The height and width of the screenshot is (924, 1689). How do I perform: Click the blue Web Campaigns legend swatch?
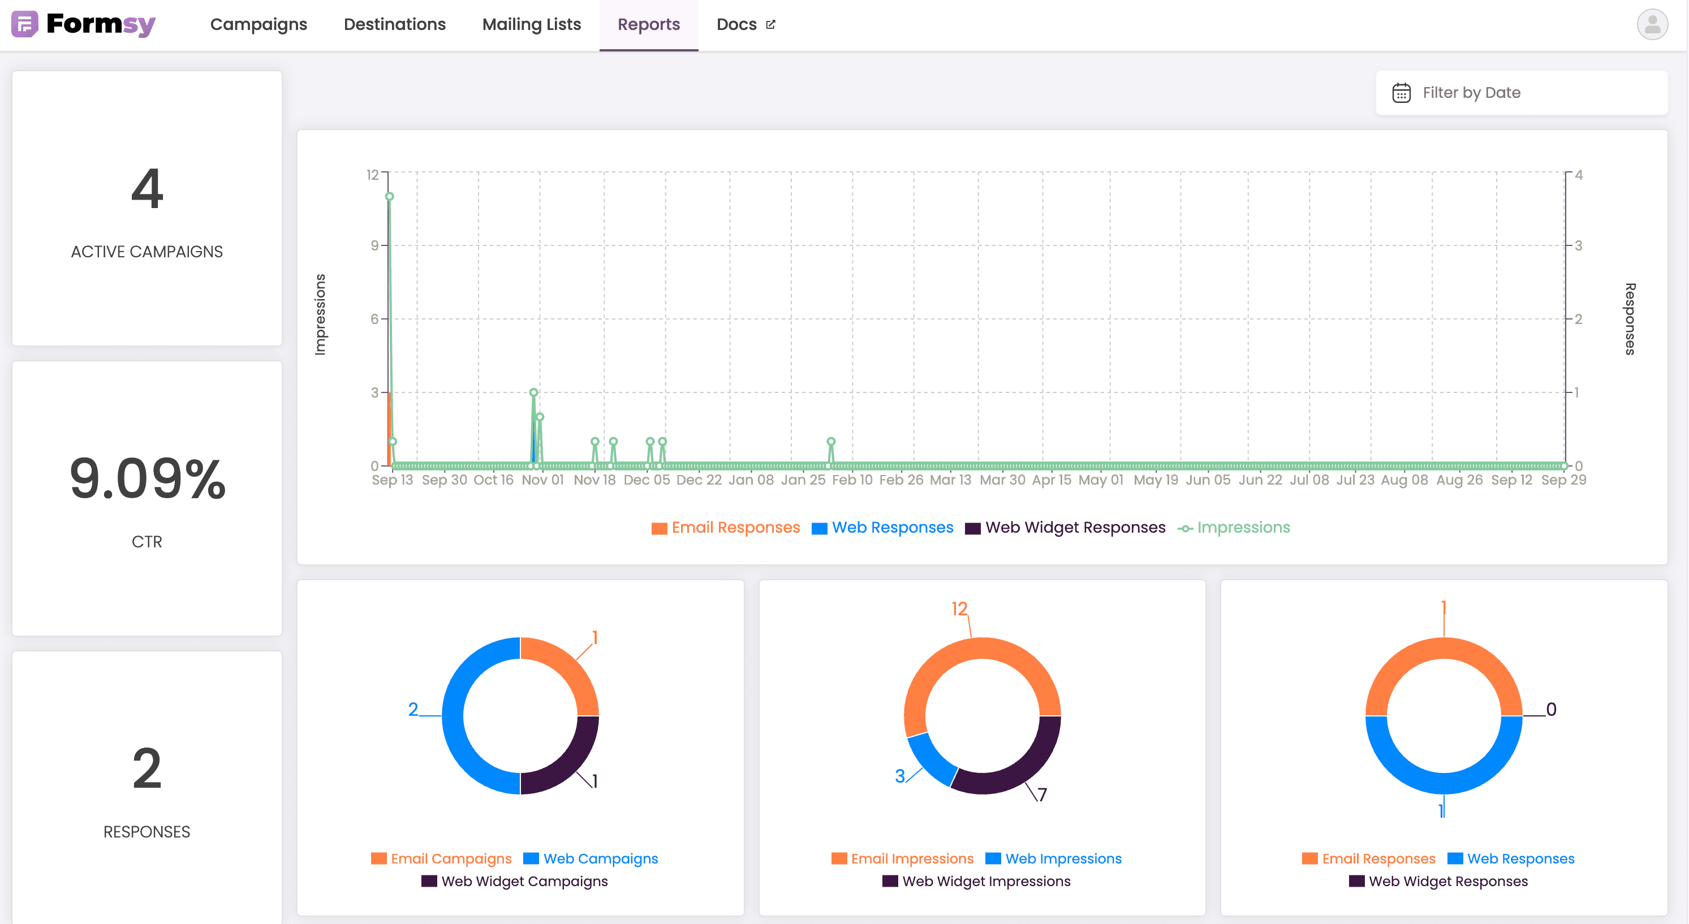(x=531, y=858)
